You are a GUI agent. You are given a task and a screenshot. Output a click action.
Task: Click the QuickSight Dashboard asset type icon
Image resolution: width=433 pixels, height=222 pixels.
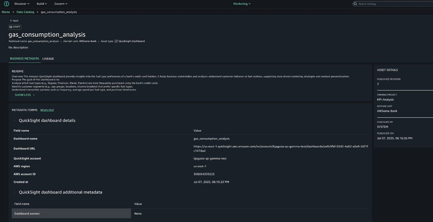[116, 41]
